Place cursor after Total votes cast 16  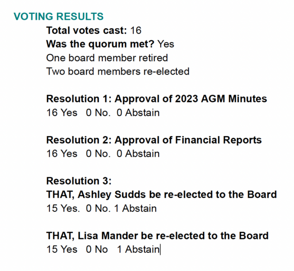click(142, 30)
